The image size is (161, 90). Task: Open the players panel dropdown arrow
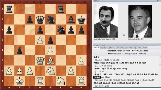pos(158,1)
